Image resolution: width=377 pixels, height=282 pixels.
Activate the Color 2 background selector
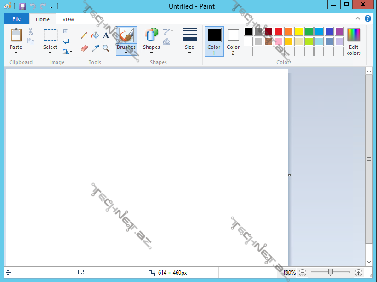point(233,41)
